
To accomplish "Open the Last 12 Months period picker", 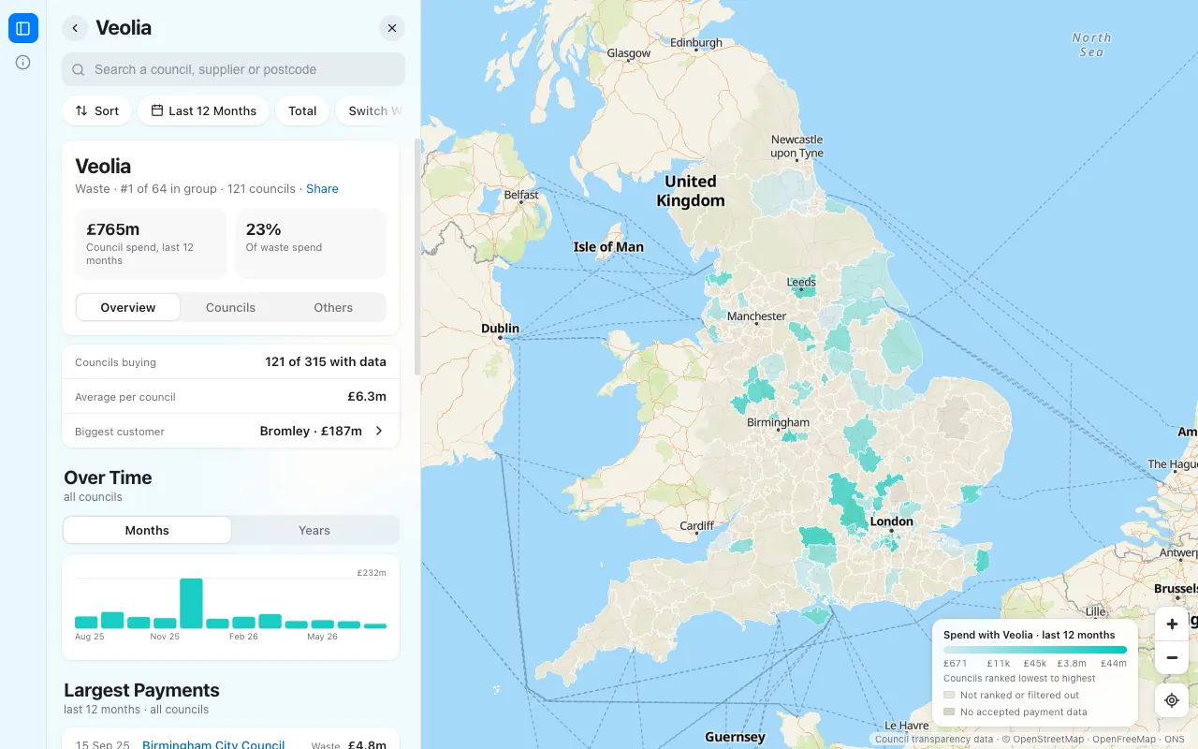I will 204,110.
